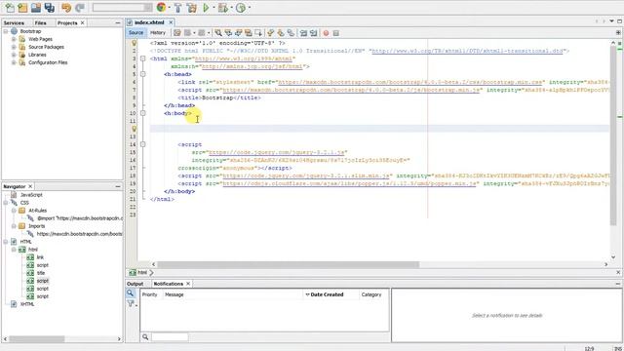The height and width of the screenshot is (351, 624).
Task: Click the Navigator horizontal scrollbar thumb
Action: tap(37, 339)
